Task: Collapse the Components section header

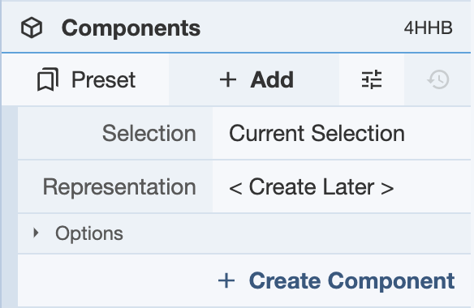Action: pyautogui.click(x=236, y=28)
